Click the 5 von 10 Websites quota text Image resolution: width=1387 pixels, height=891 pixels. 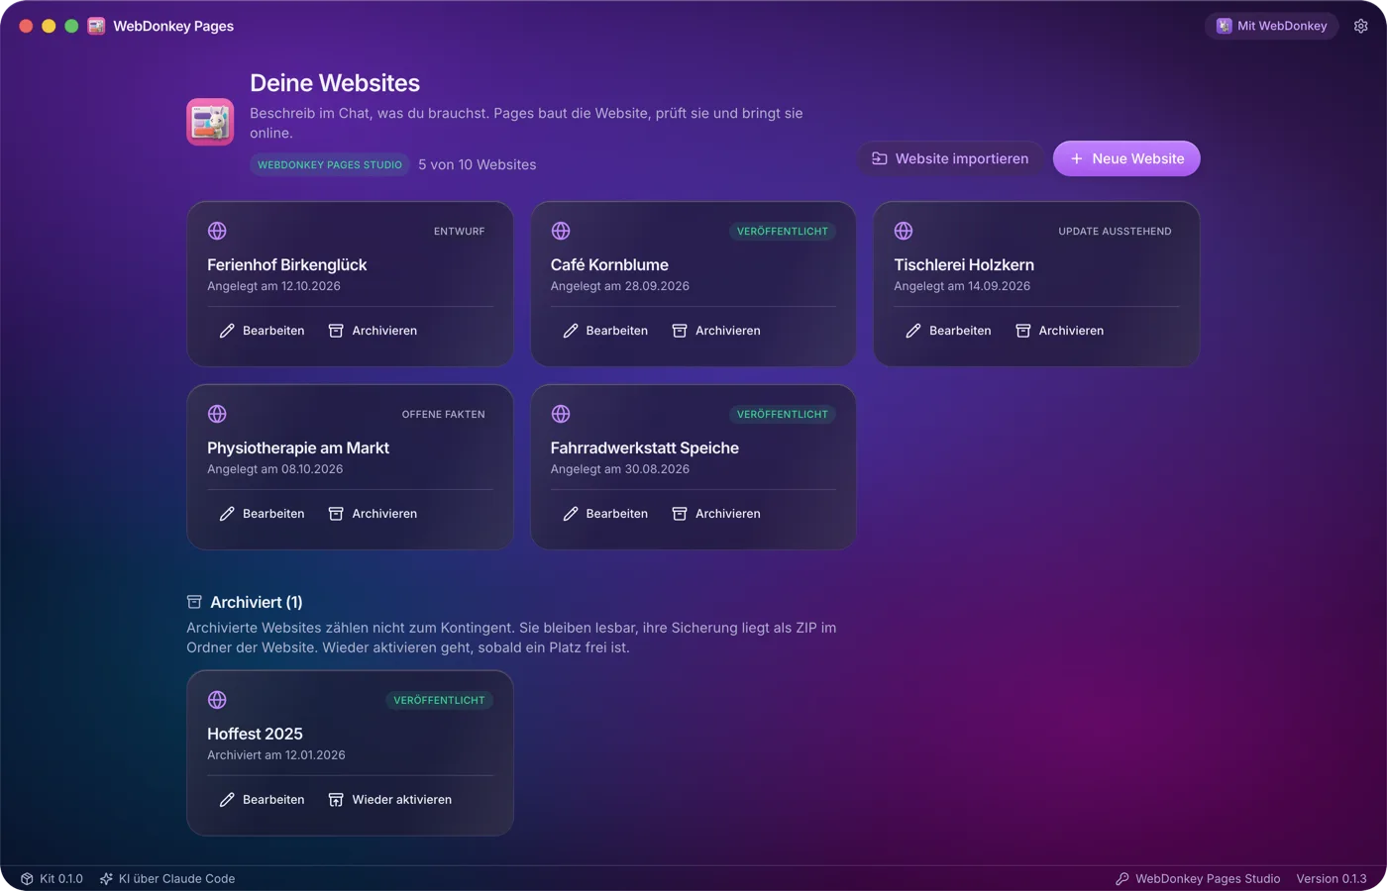pos(478,165)
